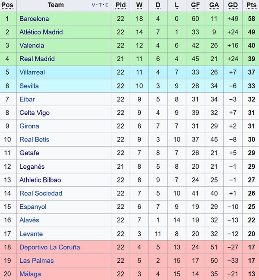
Task: Open the Villarreal team link
Action: pyautogui.click(x=32, y=72)
